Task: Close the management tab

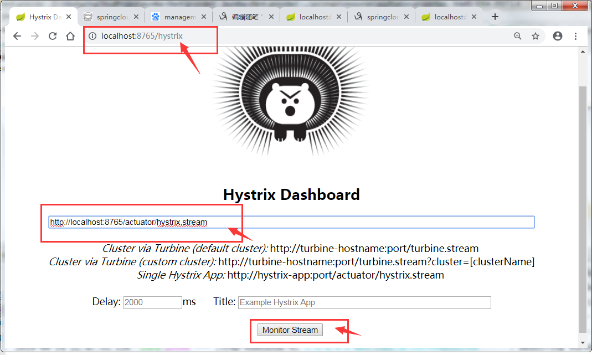Action: click(x=203, y=17)
